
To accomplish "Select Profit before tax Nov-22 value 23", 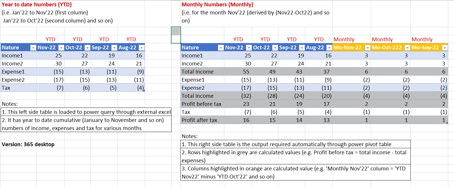I will (x=246, y=104).
